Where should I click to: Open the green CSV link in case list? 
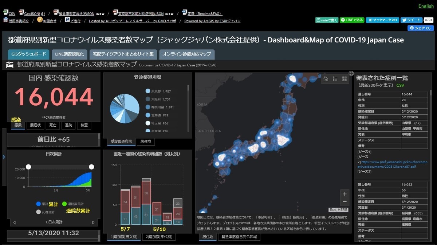(x=400, y=85)
